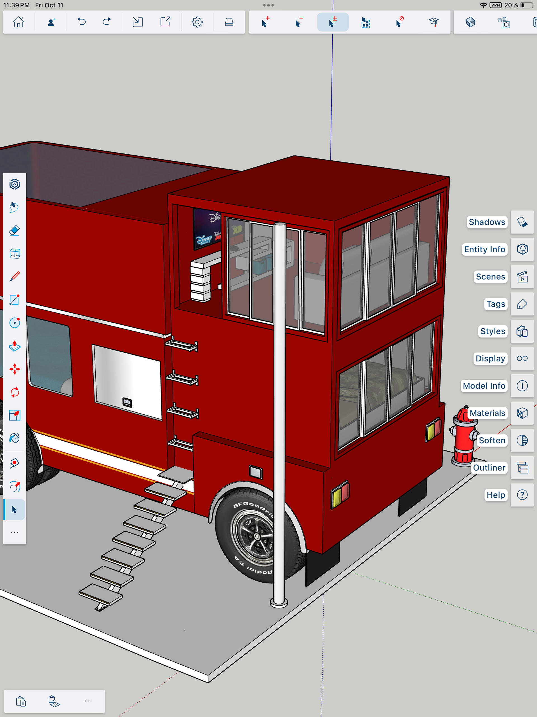Screen dimensions: 537x717
Task: Toggle add/subtract selection mode
Action: [333, 22]
